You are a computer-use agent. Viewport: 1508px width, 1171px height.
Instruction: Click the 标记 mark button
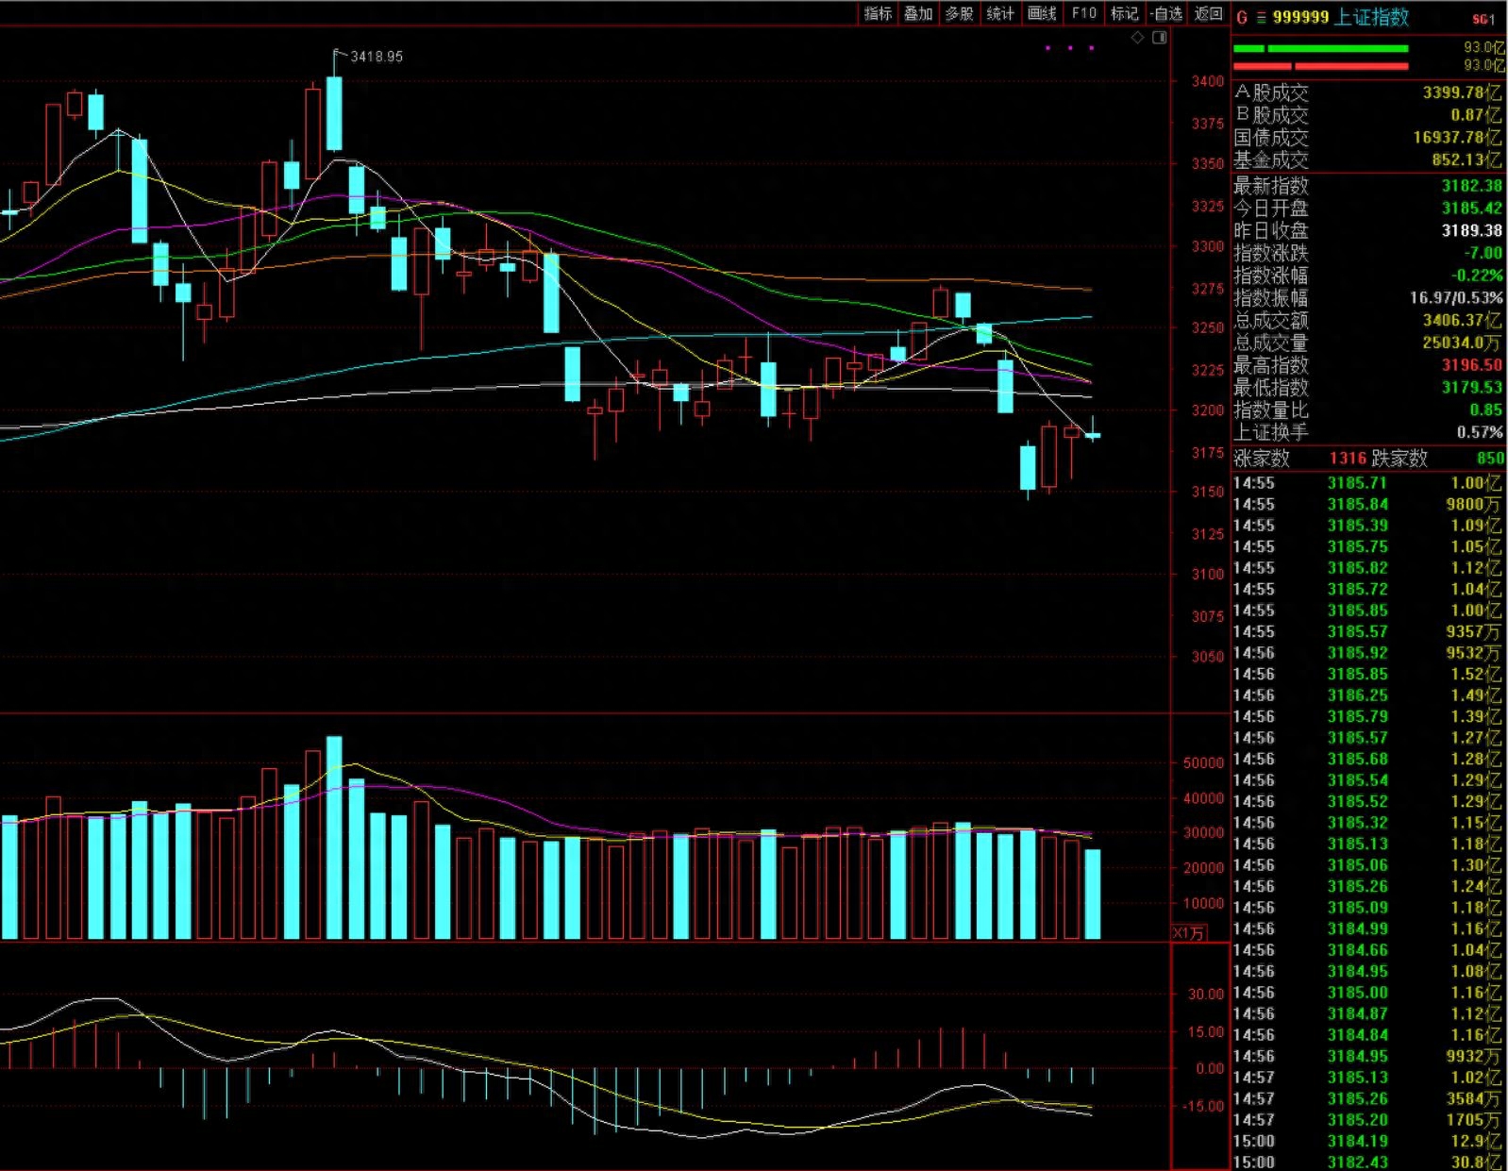pyautogui.click(x=1125, y=13)
